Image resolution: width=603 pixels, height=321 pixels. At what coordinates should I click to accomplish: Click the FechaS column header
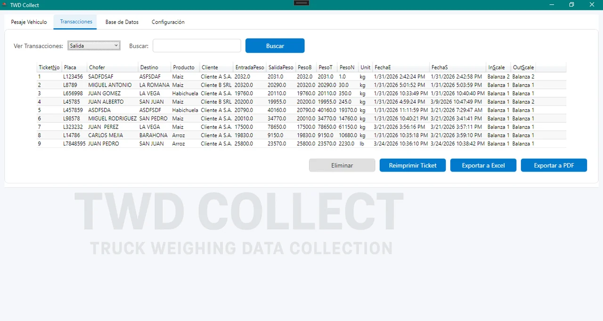coord(458,67)
